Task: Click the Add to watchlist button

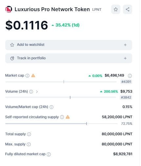Action: point(69,45)
